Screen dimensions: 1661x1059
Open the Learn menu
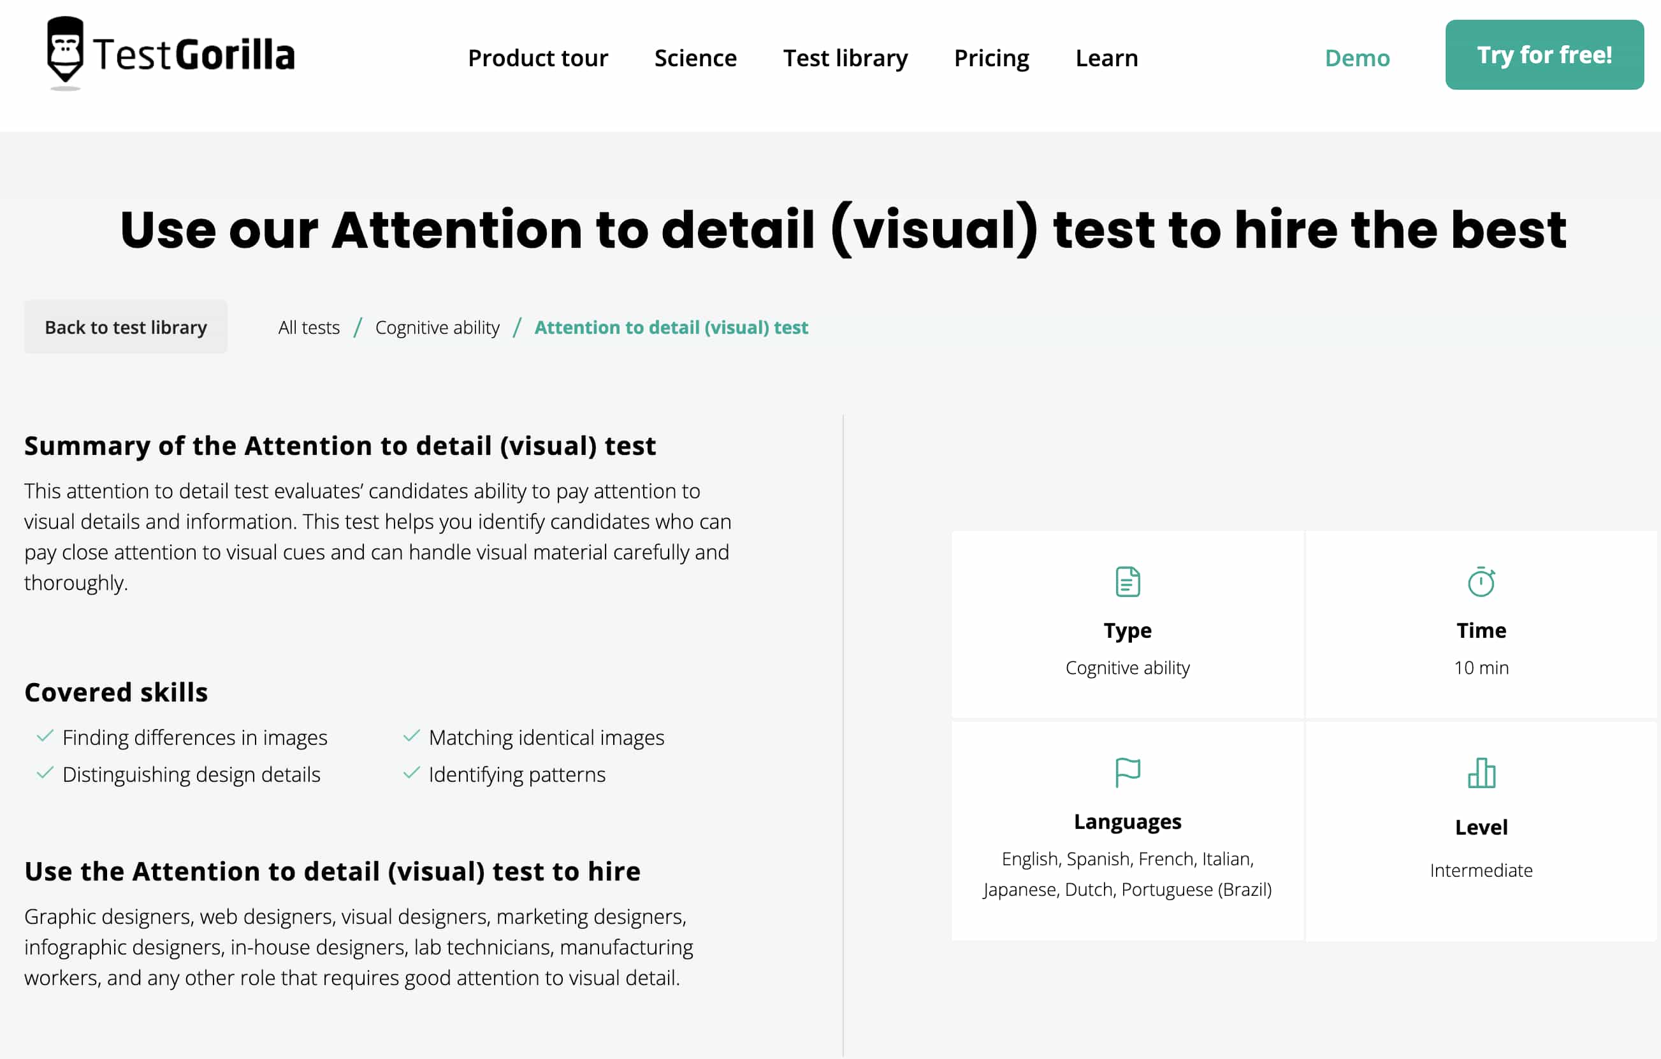(1106, 58)
